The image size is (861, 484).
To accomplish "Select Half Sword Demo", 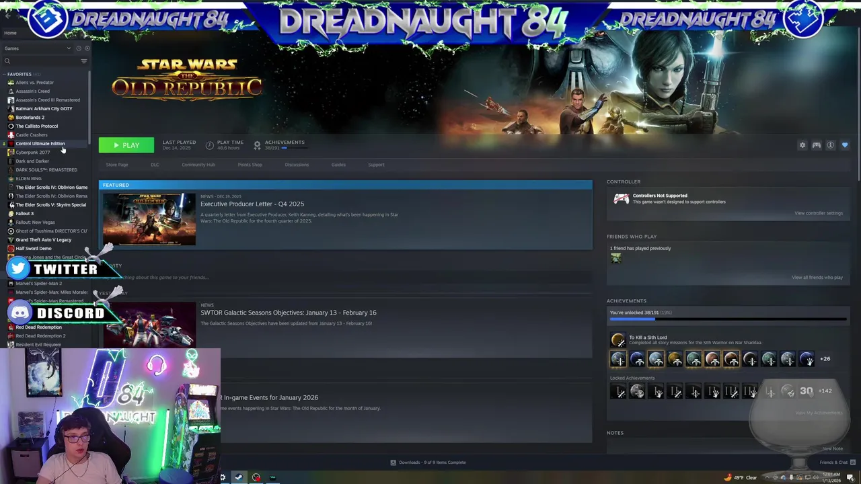I will 34,249.
